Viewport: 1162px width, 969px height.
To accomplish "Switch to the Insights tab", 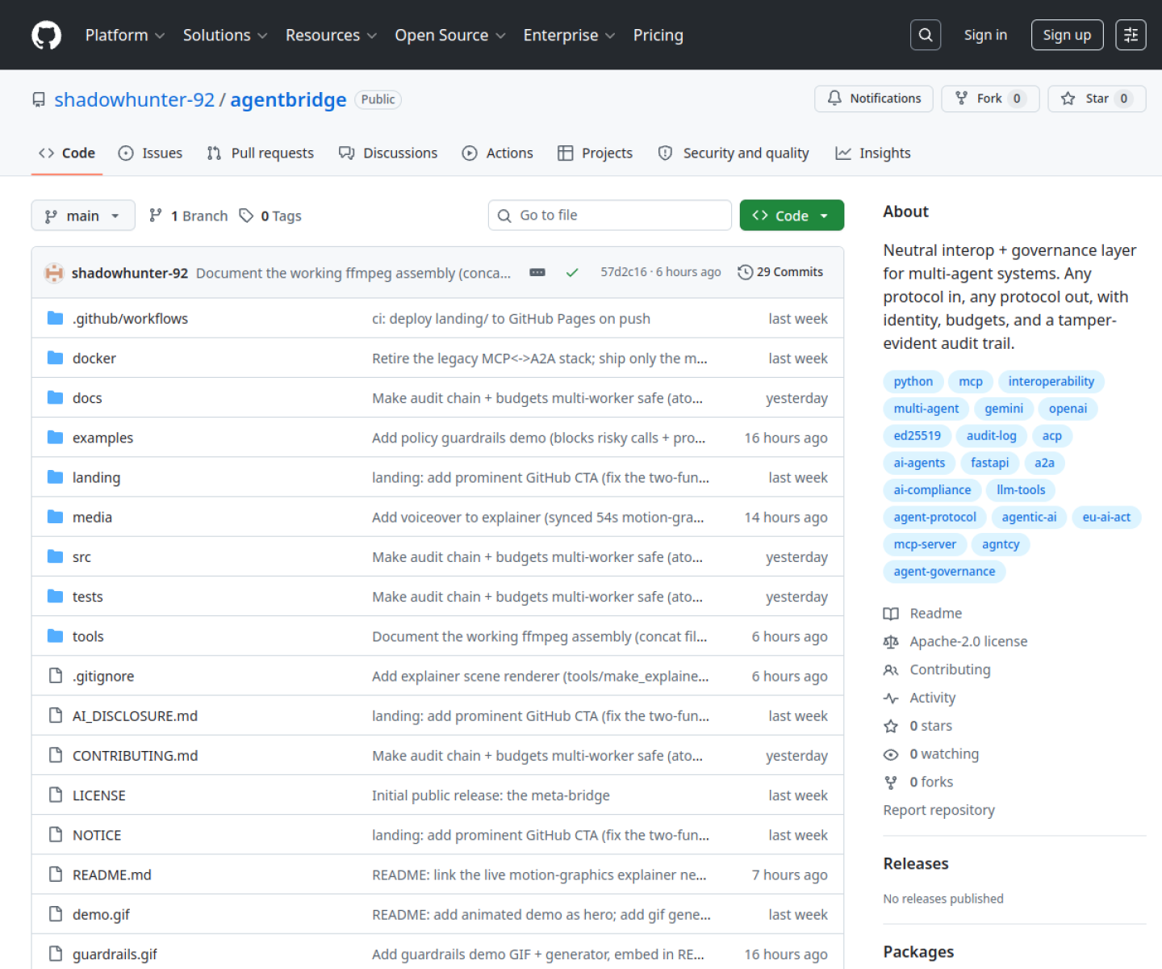I will point(873,153).
